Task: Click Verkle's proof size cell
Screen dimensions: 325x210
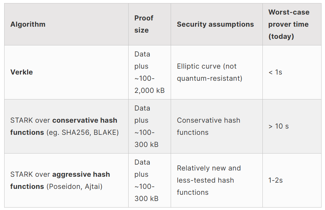Action: coord(149,72)
